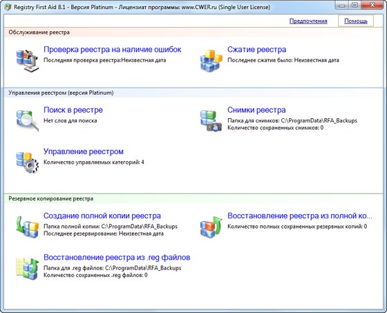Click the restore from .reg files icon
The width and height of the screenshot is (387, 313).
tap(28, 268)
